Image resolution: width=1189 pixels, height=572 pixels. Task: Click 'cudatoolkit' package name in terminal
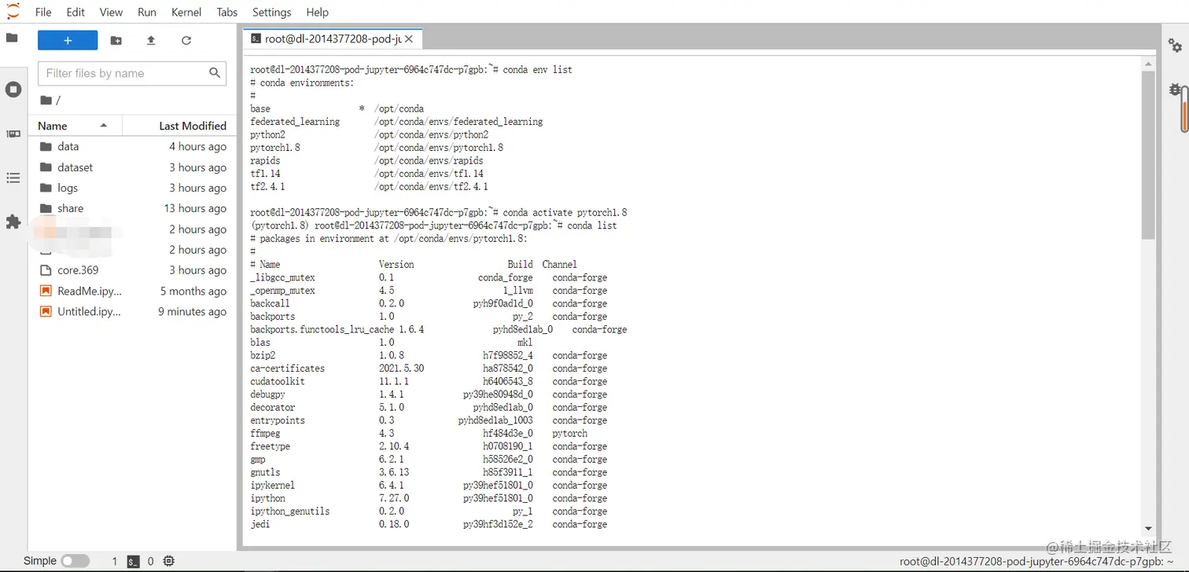[278, 381]
